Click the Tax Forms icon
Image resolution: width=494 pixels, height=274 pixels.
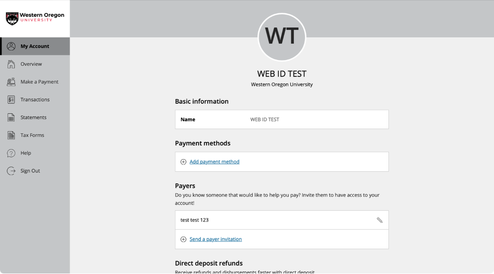coord(11,135)
